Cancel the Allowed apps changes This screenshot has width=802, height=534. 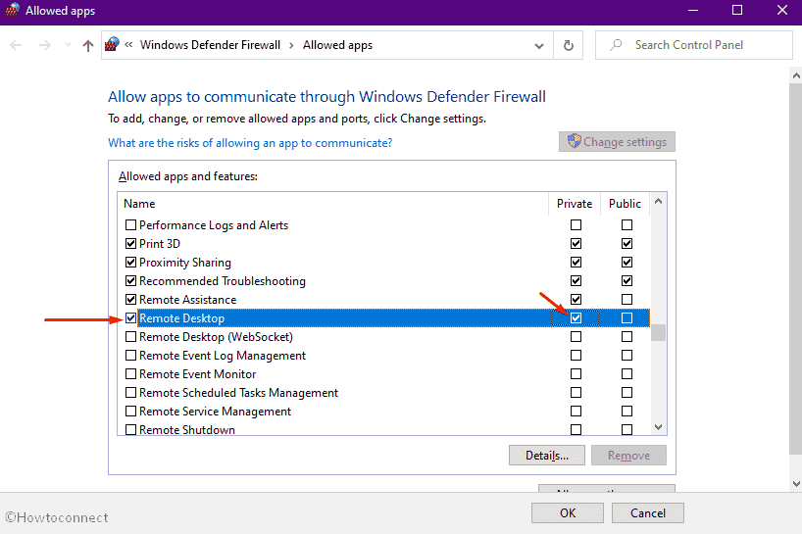[x=647, y=513]
